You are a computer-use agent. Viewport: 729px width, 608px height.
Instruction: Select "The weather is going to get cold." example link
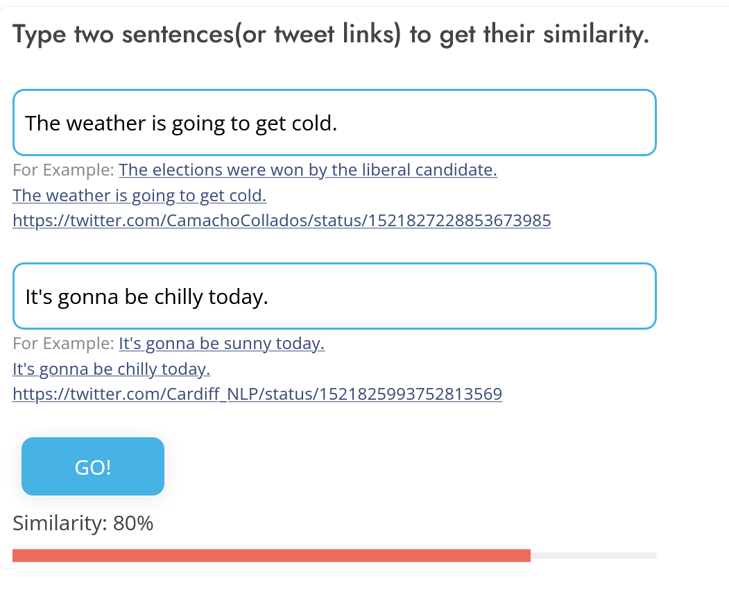(x=139, y=196)
